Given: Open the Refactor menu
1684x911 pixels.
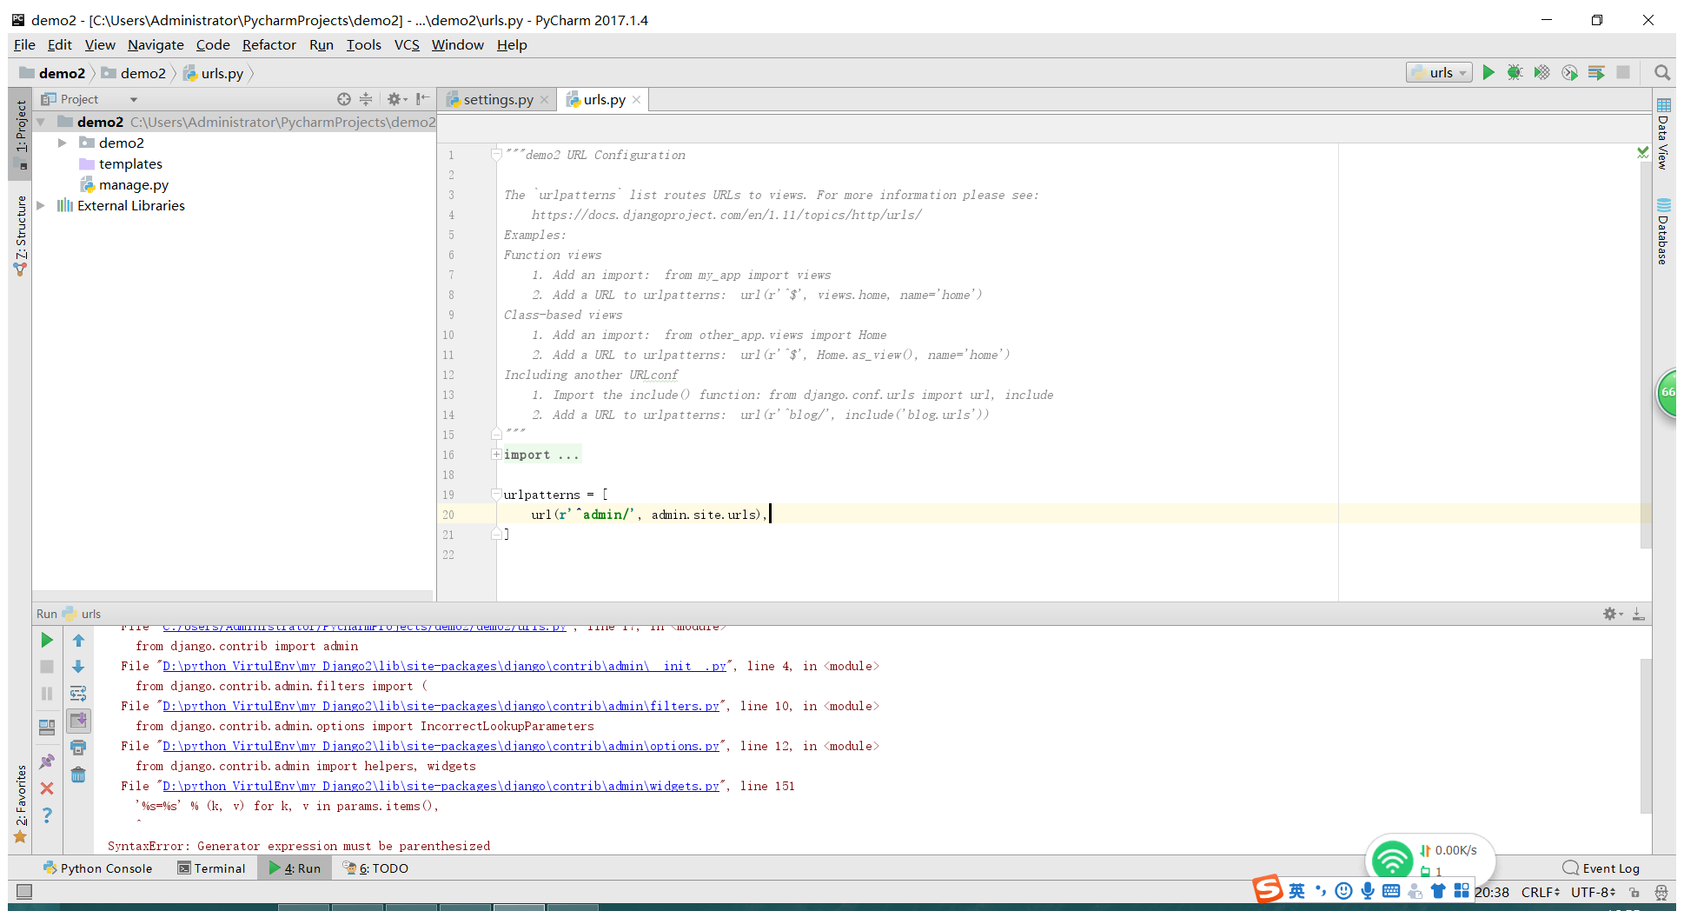Looking at the screenshot, I should (269, 45).
